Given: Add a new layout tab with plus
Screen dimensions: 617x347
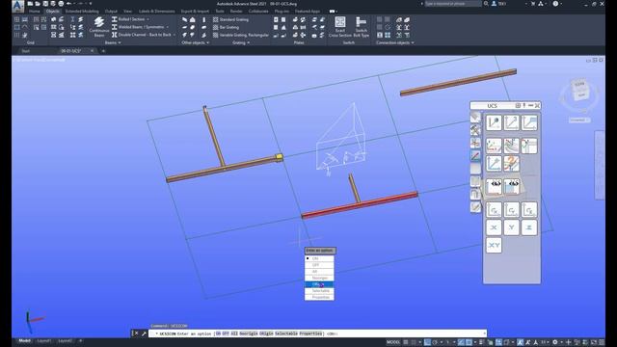Looking at the screenshot, I should 81,340.
